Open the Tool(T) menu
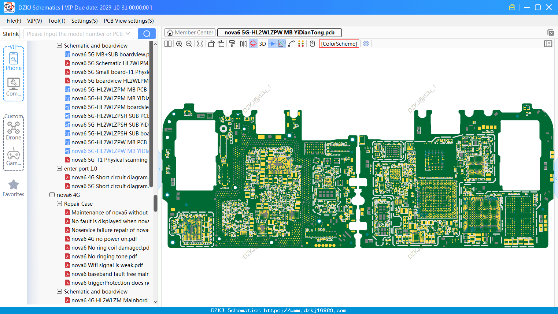This screenshot has width=558, height=314. tap(57, 21)
